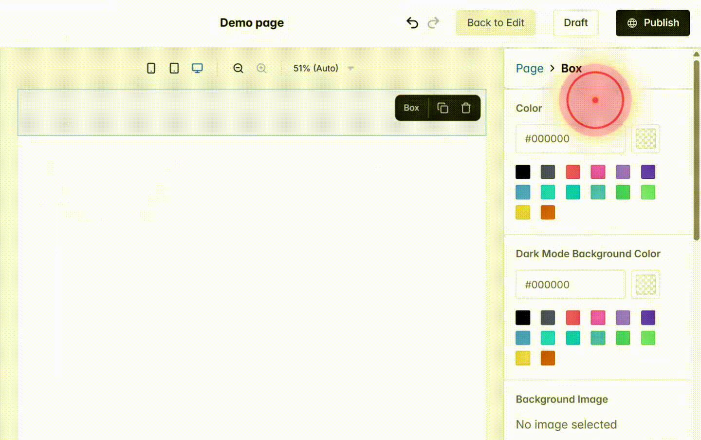The height and width of the screenshot is (440, 701).
Task: Publish the page
Action: 652,22
